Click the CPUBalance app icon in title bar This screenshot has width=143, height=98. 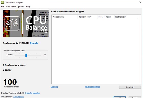click(3, 3)
